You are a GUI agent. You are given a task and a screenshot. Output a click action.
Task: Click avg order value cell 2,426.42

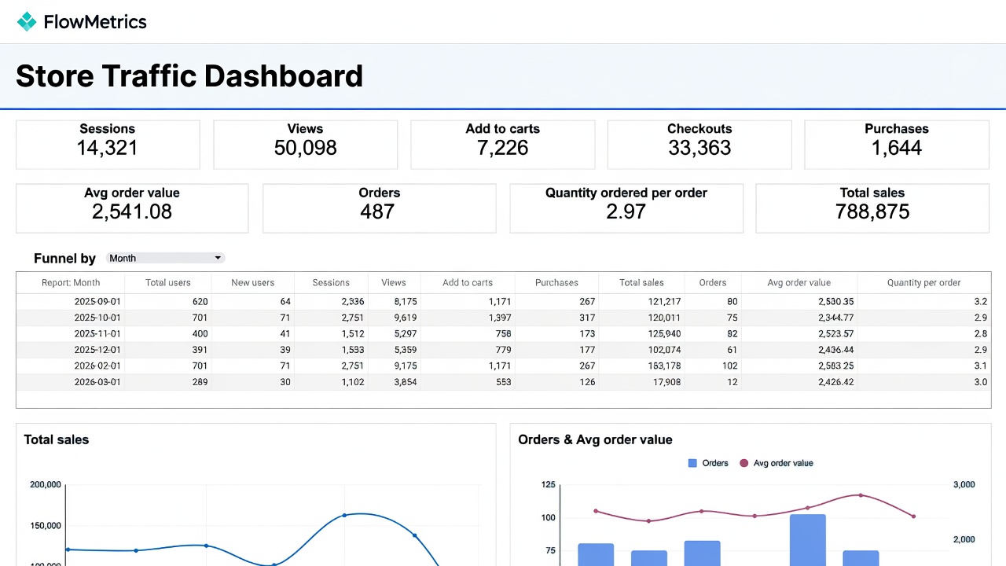coord(835,382)
